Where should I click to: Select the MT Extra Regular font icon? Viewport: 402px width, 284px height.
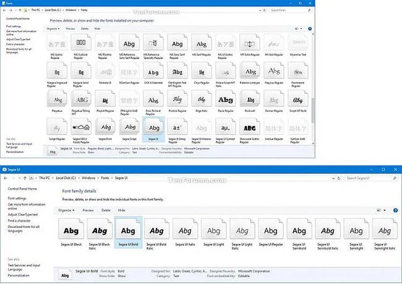point(250,43)
